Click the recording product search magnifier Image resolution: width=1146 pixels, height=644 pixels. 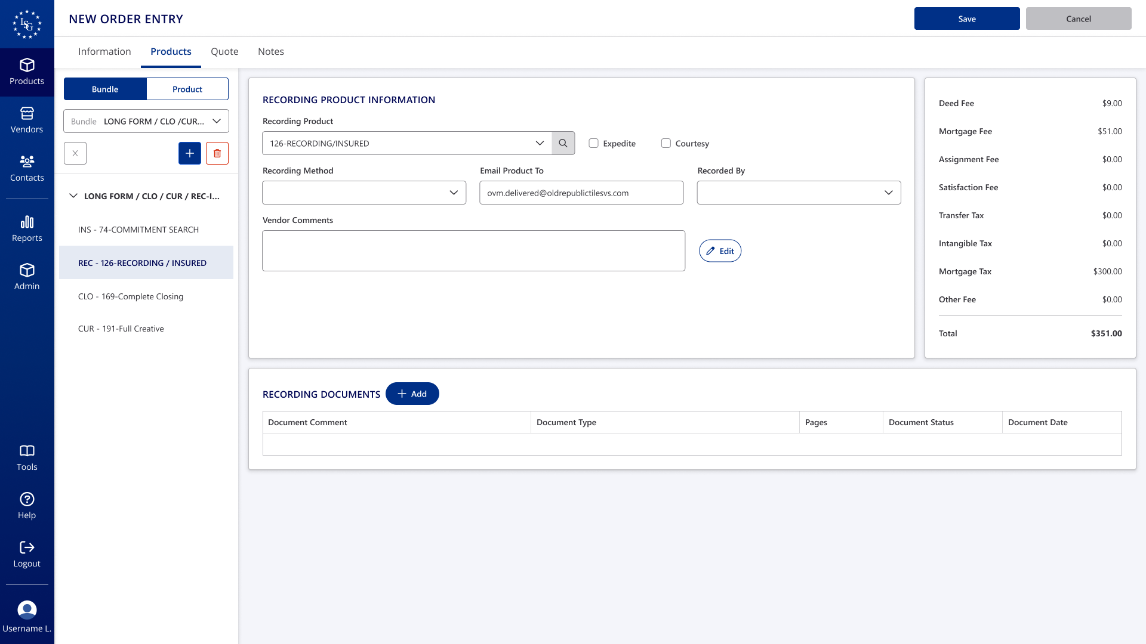563,143
